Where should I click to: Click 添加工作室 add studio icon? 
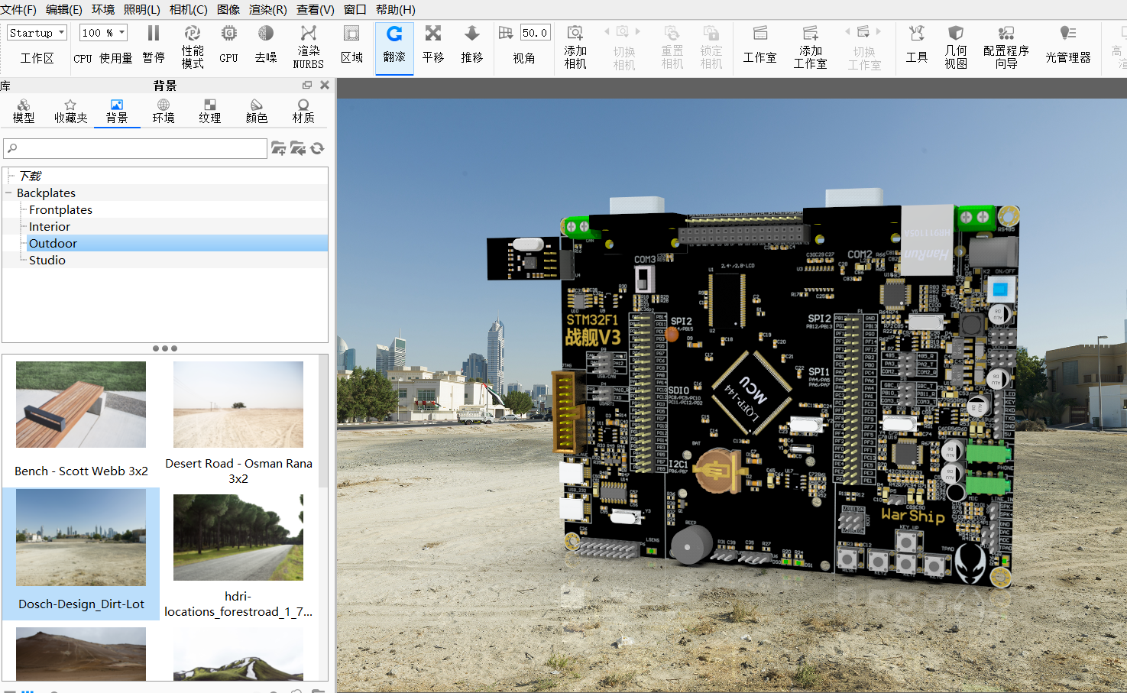pyautogui.click(x=810, y=47)
